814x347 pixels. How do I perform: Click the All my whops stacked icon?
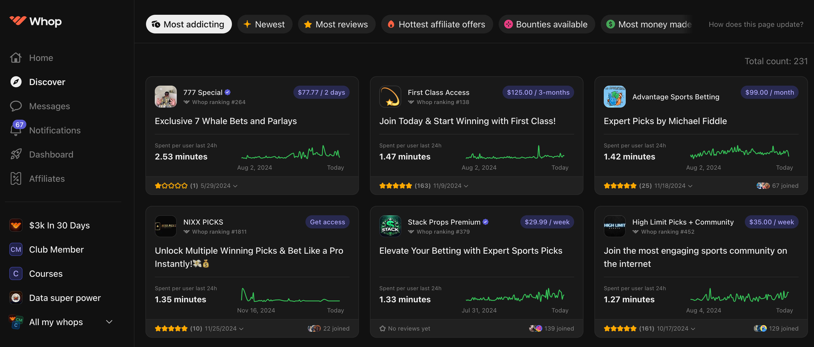pyautogui.click(x=16, y=322)
